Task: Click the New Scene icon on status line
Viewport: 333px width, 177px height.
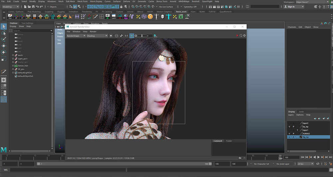Action: point(25,7)
